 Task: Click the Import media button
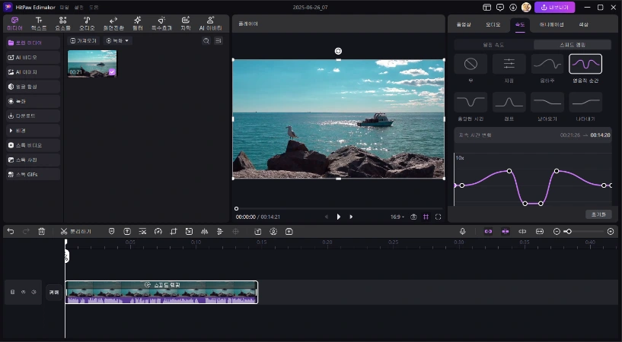pos(83,41)
